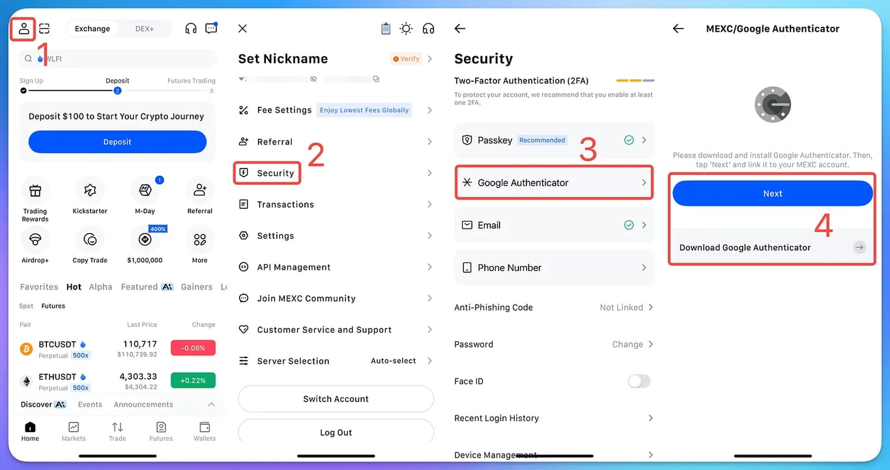890x470 pixels.
Task: Open the Announcements tab
Action: coord(143,404)
